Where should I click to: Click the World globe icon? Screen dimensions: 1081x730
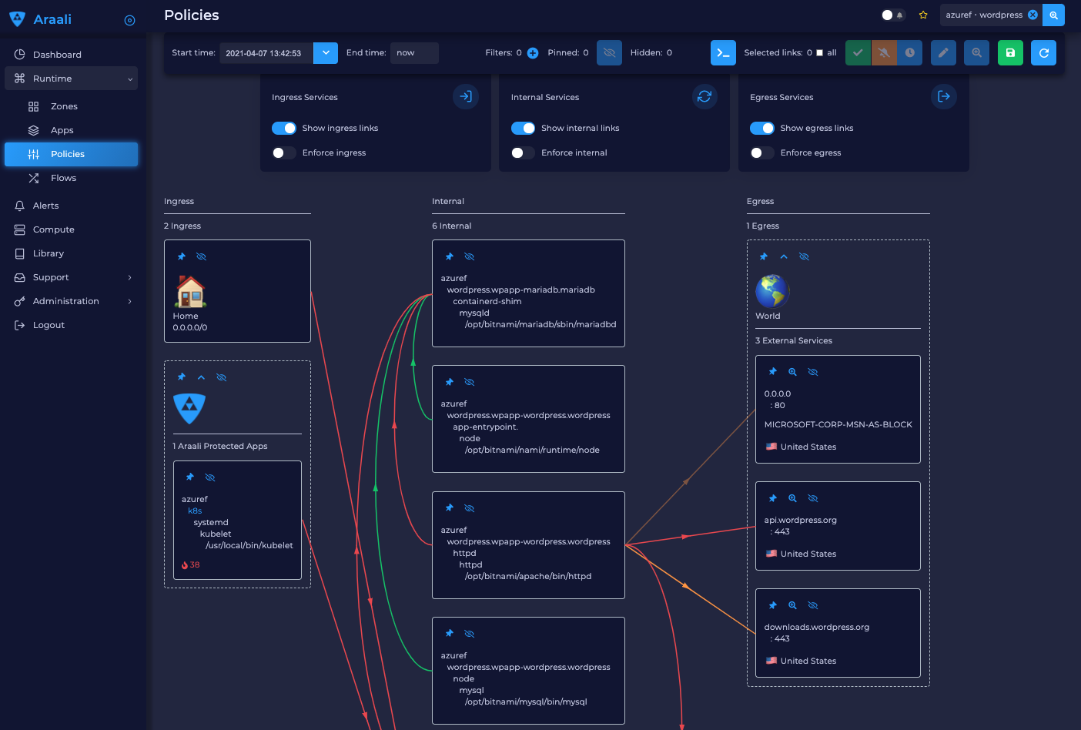[772, 291]
